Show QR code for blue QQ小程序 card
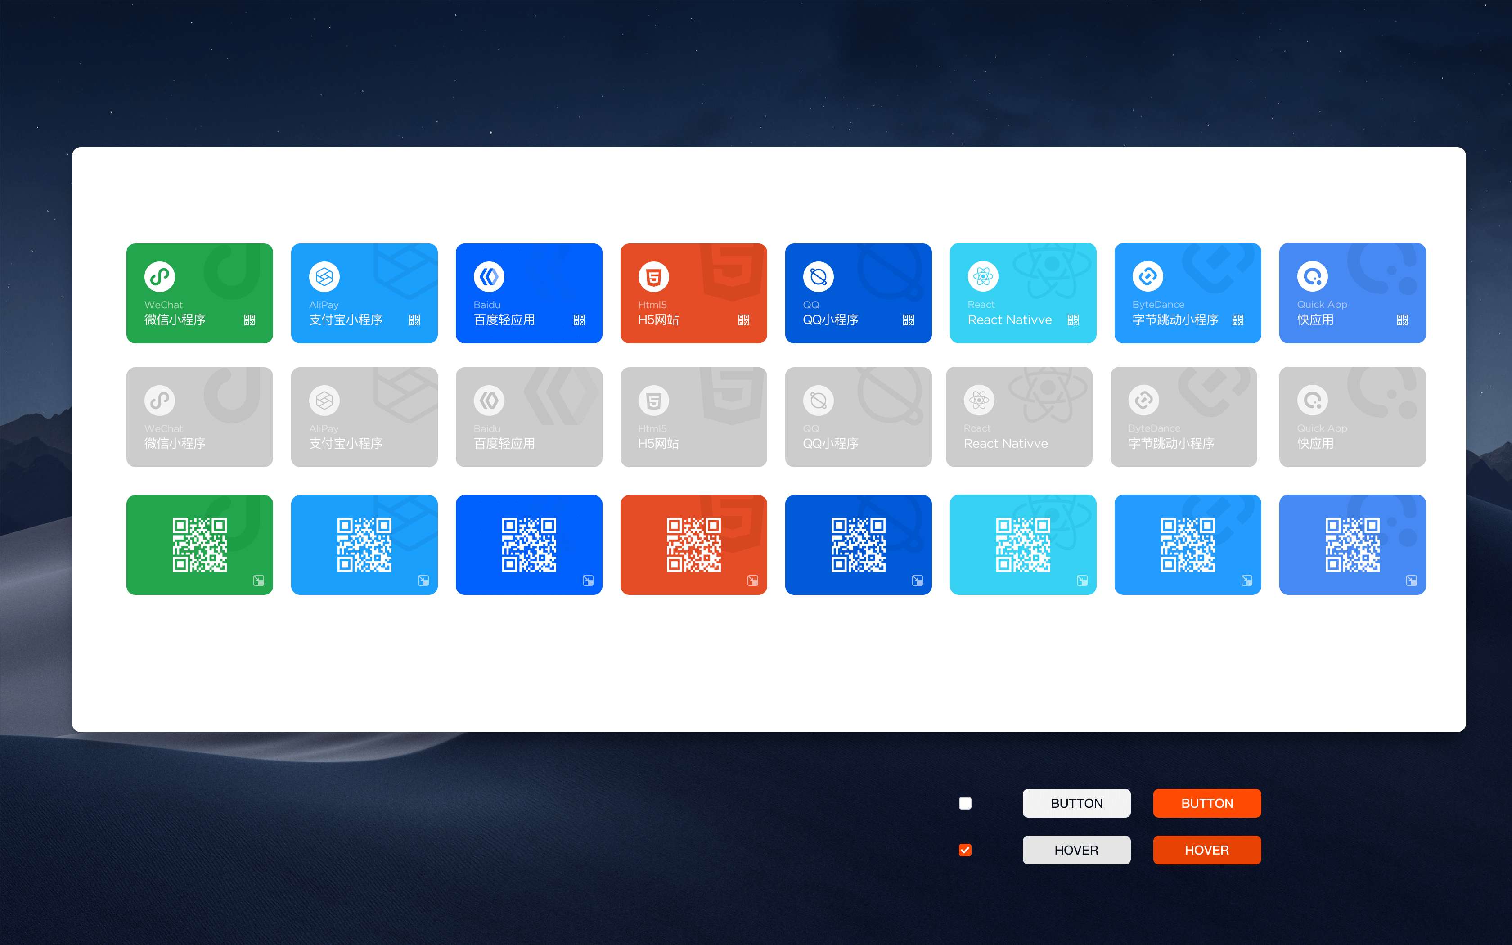Image resolution: width=1512 pixels, height=945 pixels. pyautogui.click(x=909, y=320)
